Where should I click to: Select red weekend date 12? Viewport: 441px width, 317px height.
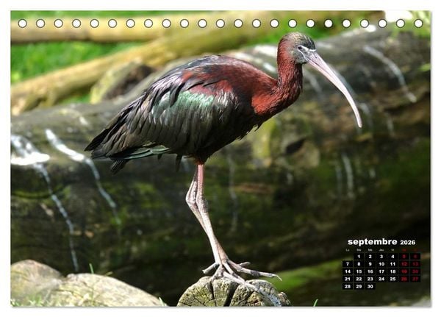pos(404,264)
